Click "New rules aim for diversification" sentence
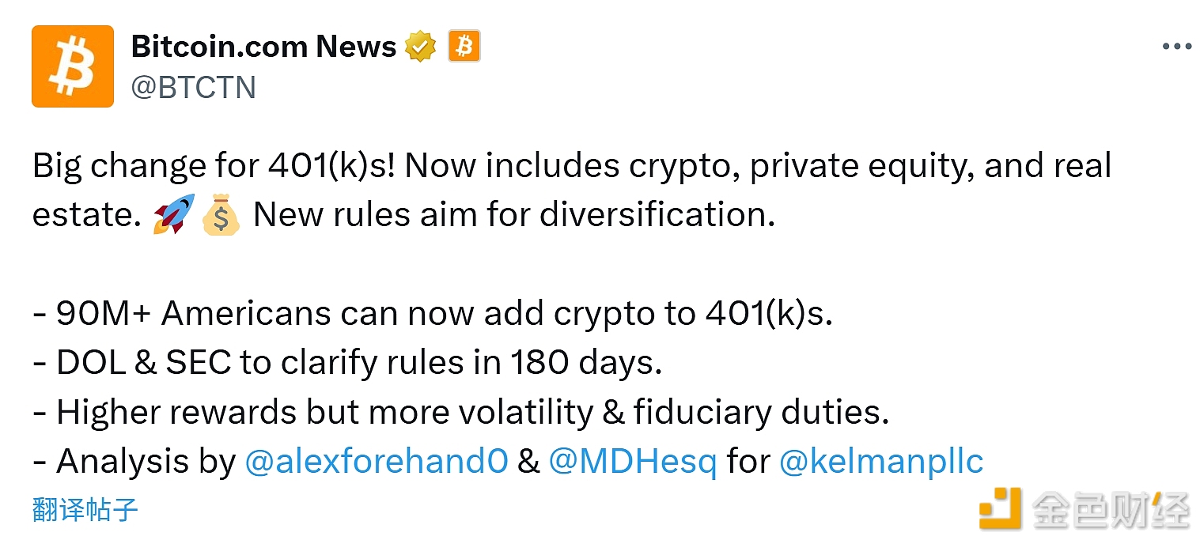1200x540 pixels. [x=514, y=215]
